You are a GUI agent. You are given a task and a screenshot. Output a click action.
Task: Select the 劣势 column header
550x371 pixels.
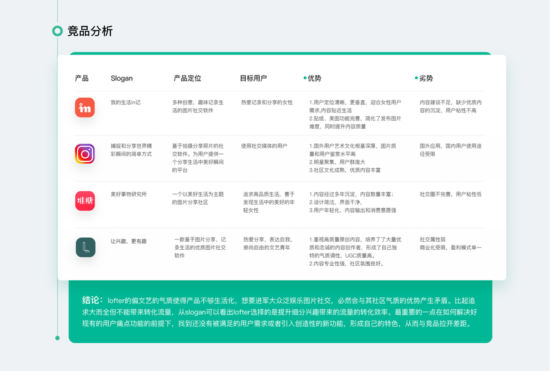(426, 79)
